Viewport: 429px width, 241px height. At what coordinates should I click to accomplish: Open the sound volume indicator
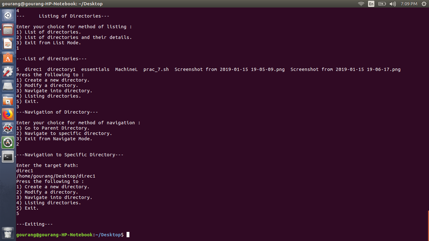pyautogui.click(x=393, y=4)
